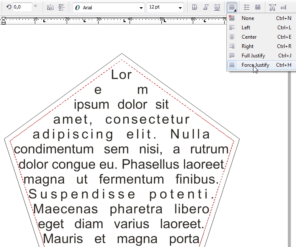Toggle Italic formatting
296x247 pixels.
(x=206, y=7)
